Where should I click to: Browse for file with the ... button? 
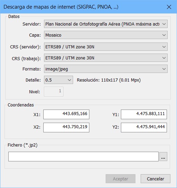163,157
